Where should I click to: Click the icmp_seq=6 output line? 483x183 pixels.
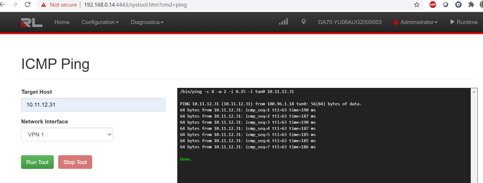click(247, 141)
